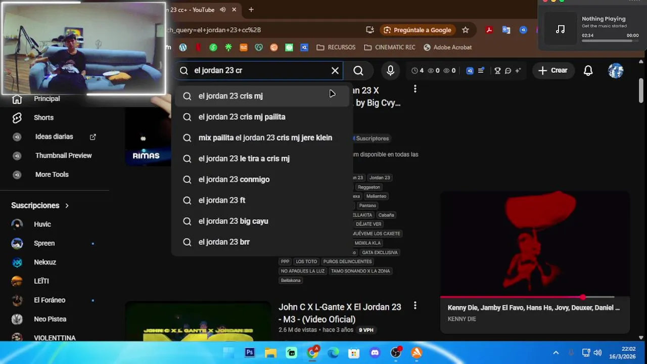The image size is (647, 364).
Task: Click the "Bellakona" tag chip
Action: click(291, 280)
